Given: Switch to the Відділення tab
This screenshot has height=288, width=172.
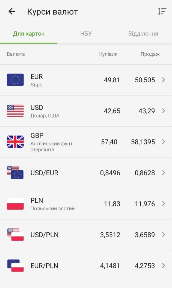Looking at the screenshot, I should [x=143, y=34].
